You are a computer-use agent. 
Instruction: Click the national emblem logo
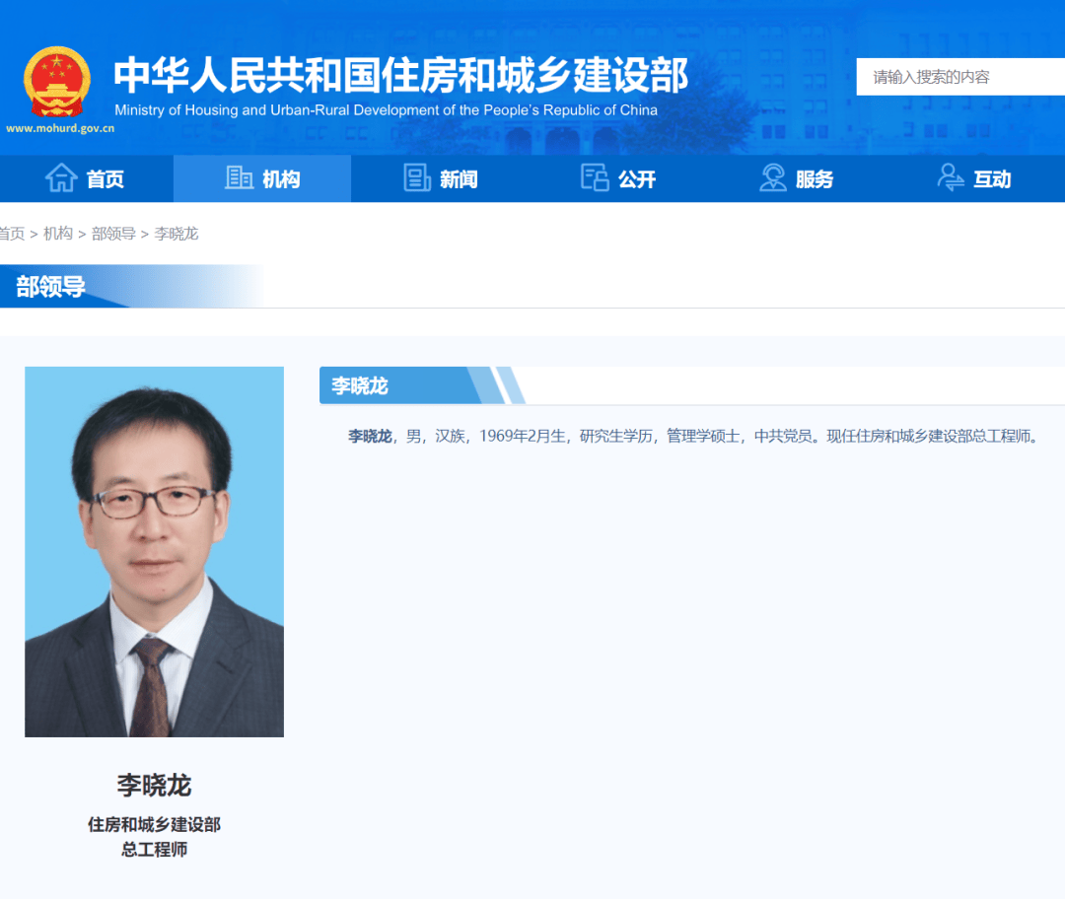pos(57,82)
